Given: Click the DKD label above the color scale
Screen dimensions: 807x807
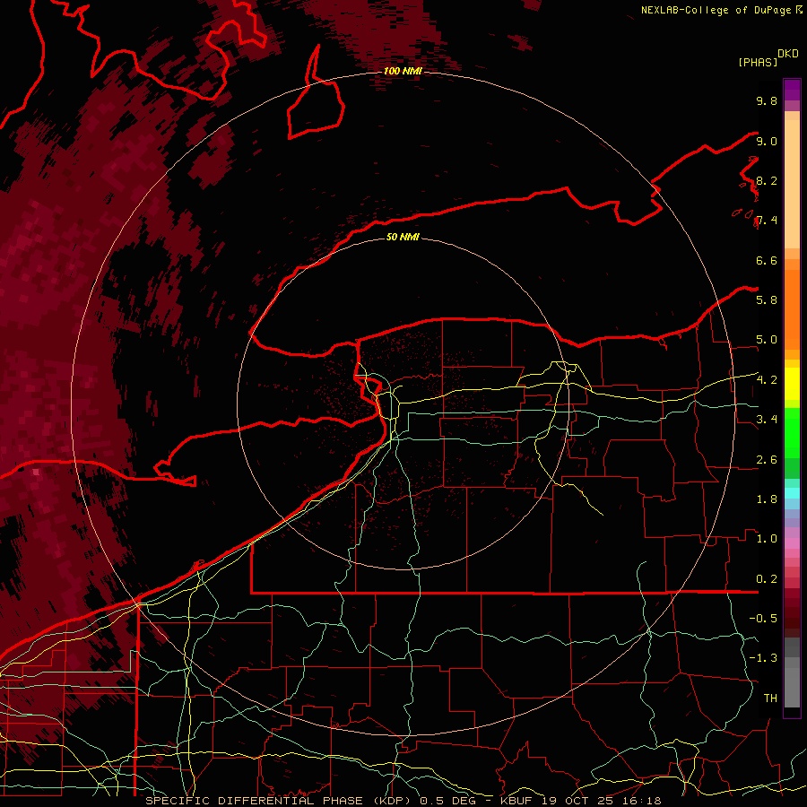Looking at the screenshot, I should coord(788,54).
